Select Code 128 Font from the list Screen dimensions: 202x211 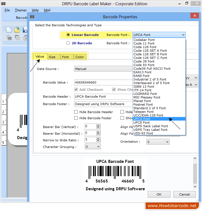point(159,47)
